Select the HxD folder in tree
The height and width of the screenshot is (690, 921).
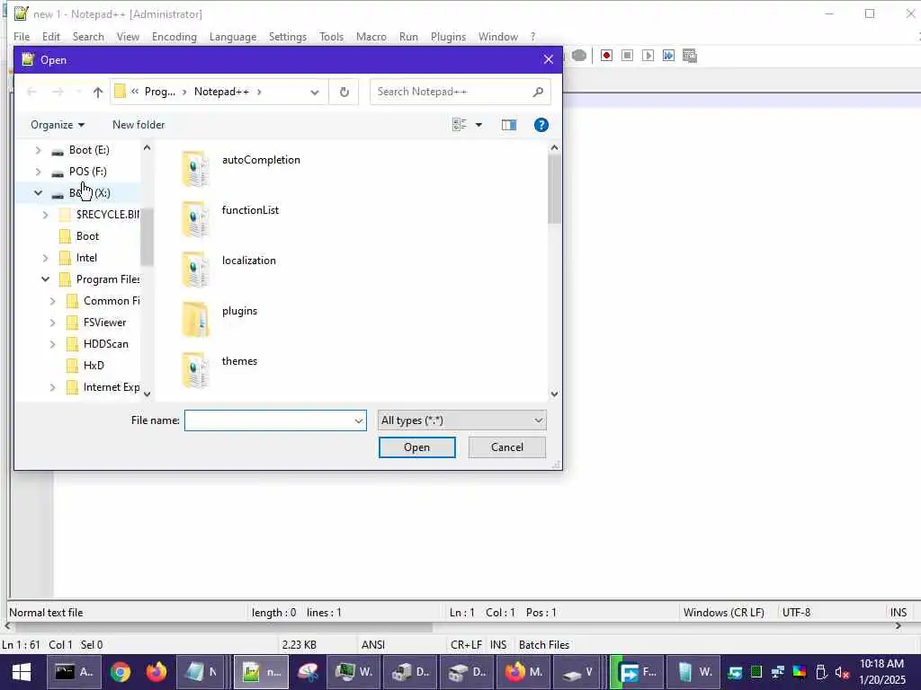(x=94, y=366)
